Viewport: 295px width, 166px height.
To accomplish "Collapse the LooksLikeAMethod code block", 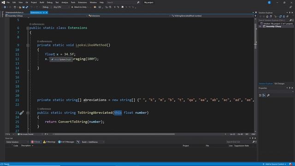I will pyautogui.click(x=28, y=45).
